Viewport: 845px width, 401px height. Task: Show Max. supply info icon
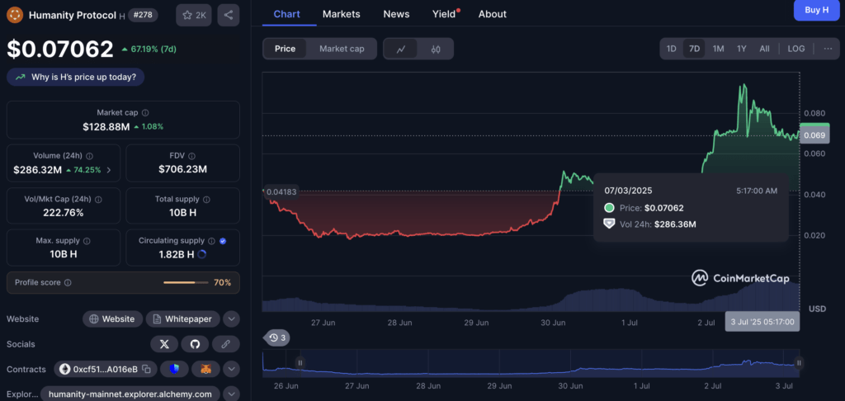coord(87,241)
